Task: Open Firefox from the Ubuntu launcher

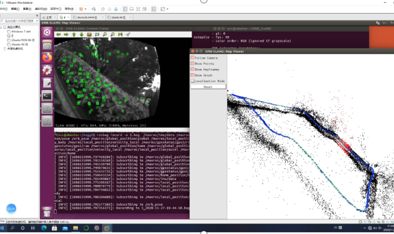Action: (x=47, y=58)
